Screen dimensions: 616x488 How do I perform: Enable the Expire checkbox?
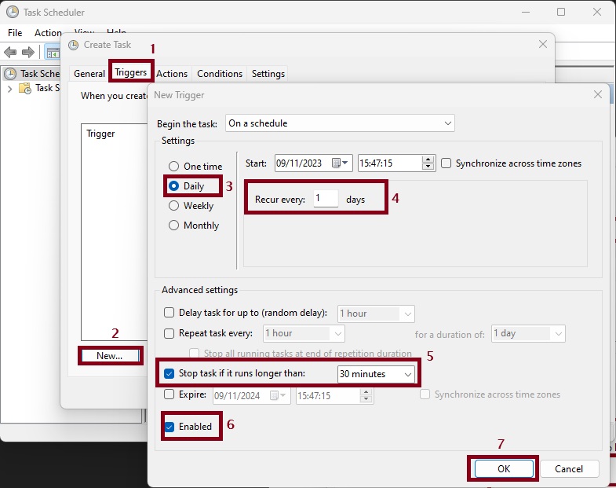click(169, 394)
